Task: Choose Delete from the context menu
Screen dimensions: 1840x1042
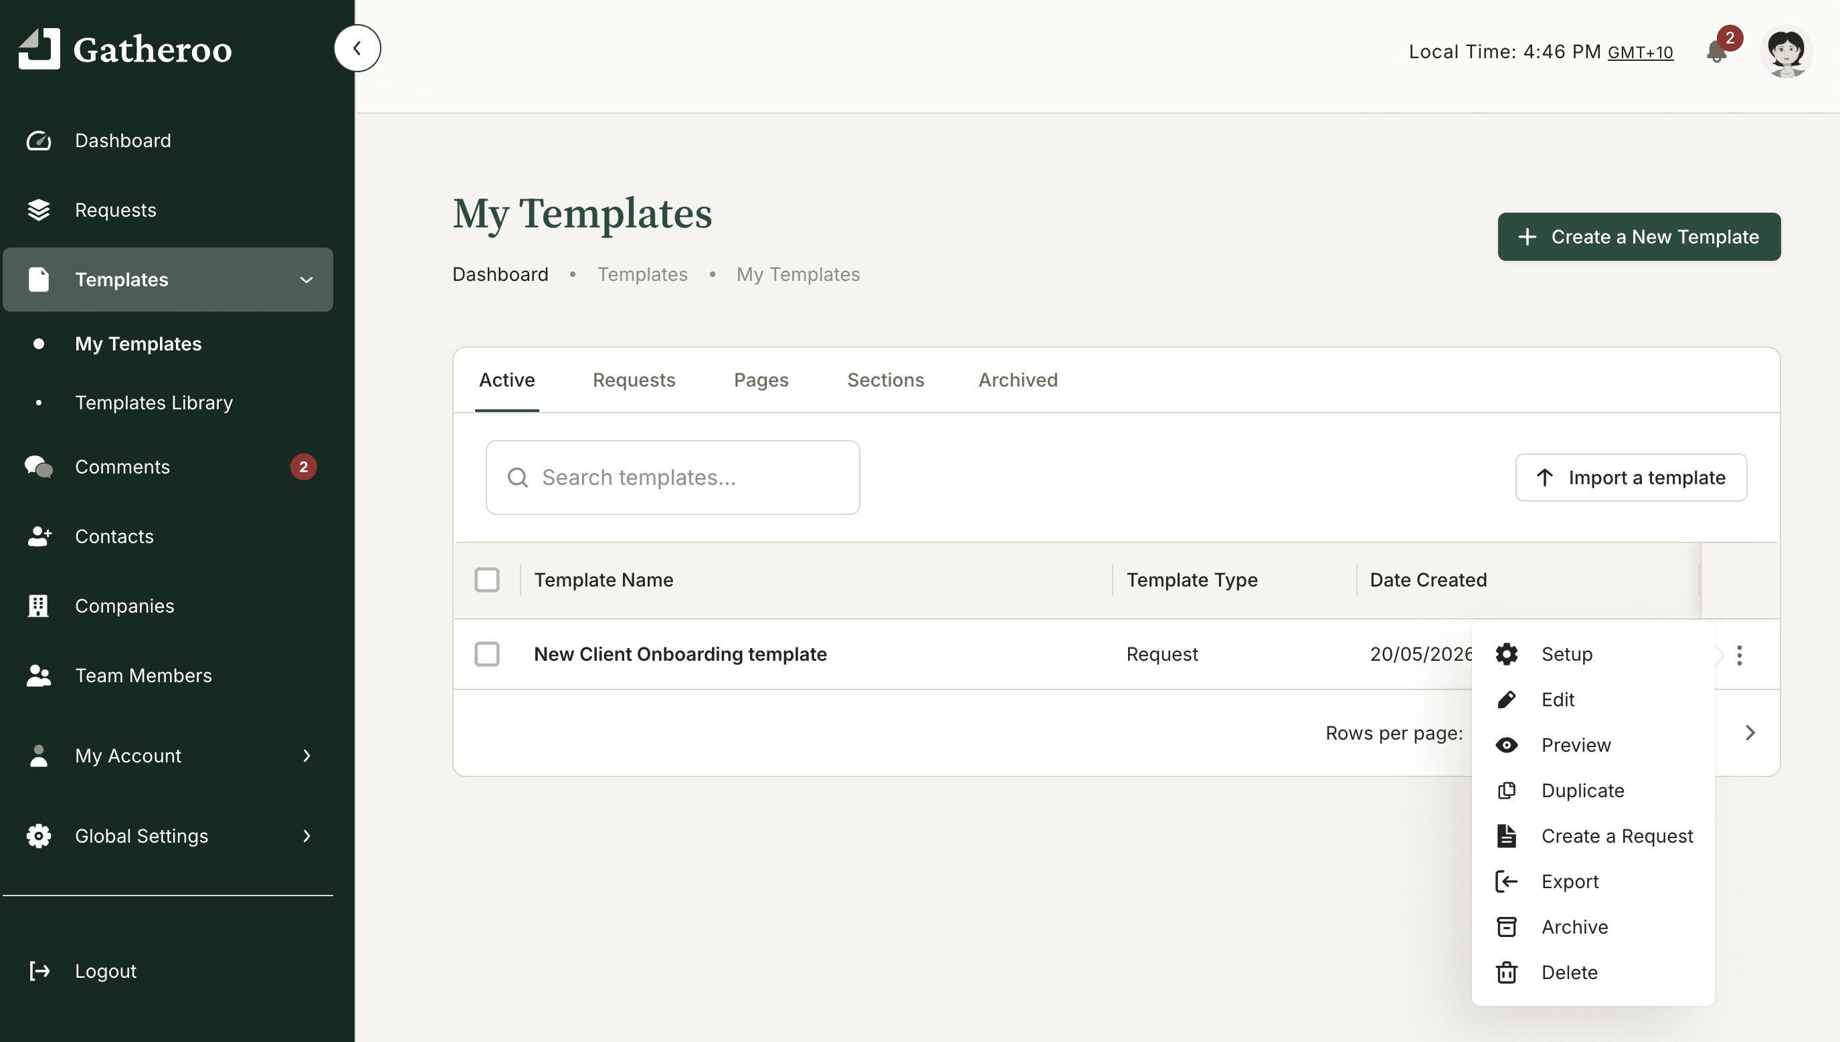Action: 1593,972
